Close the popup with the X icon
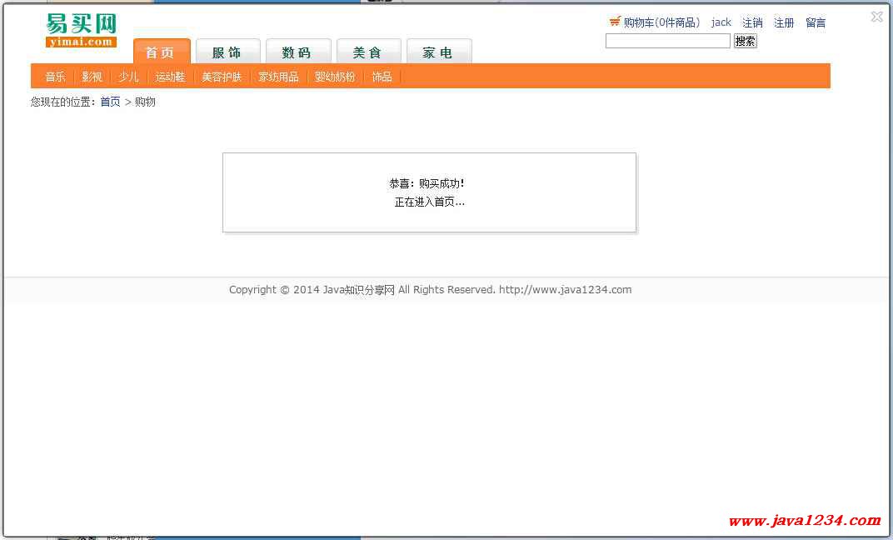 tap(876, 17)
